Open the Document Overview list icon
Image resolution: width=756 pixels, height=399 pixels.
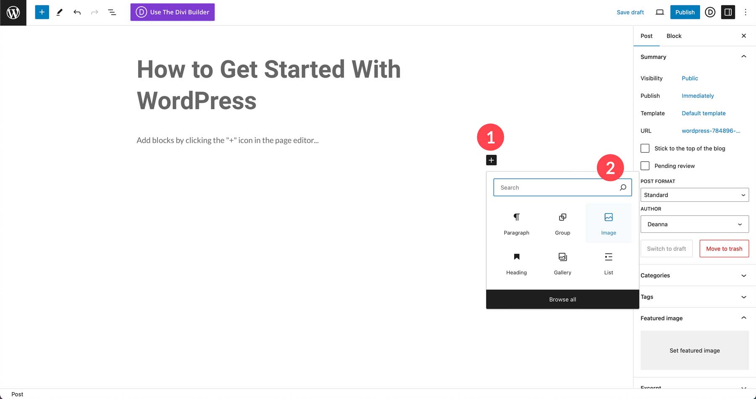pyautogui.click(x=112, y=12)
